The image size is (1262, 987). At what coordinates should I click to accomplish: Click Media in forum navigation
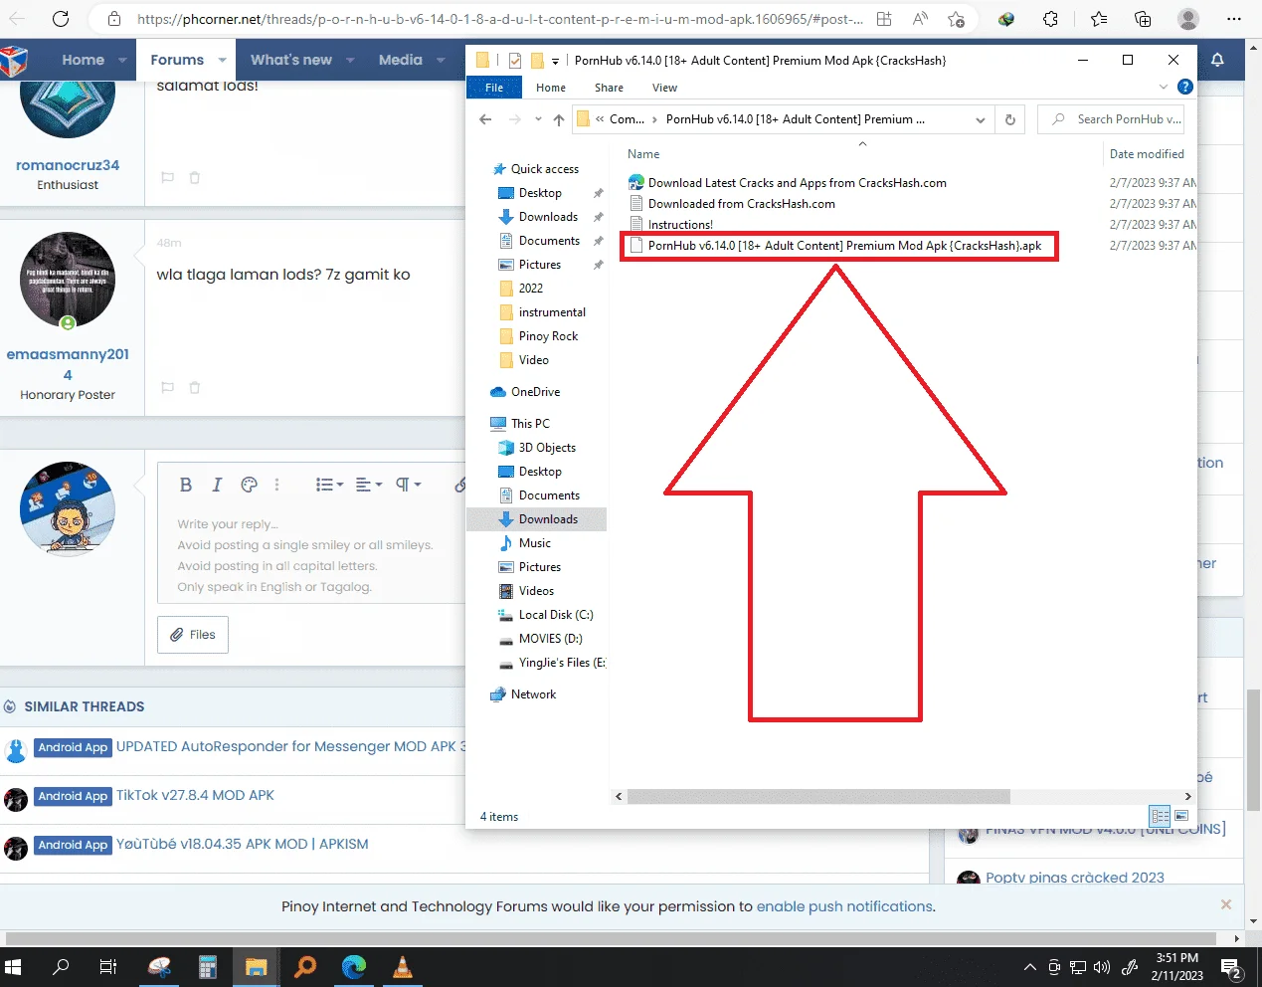click(x=401, y=60)
